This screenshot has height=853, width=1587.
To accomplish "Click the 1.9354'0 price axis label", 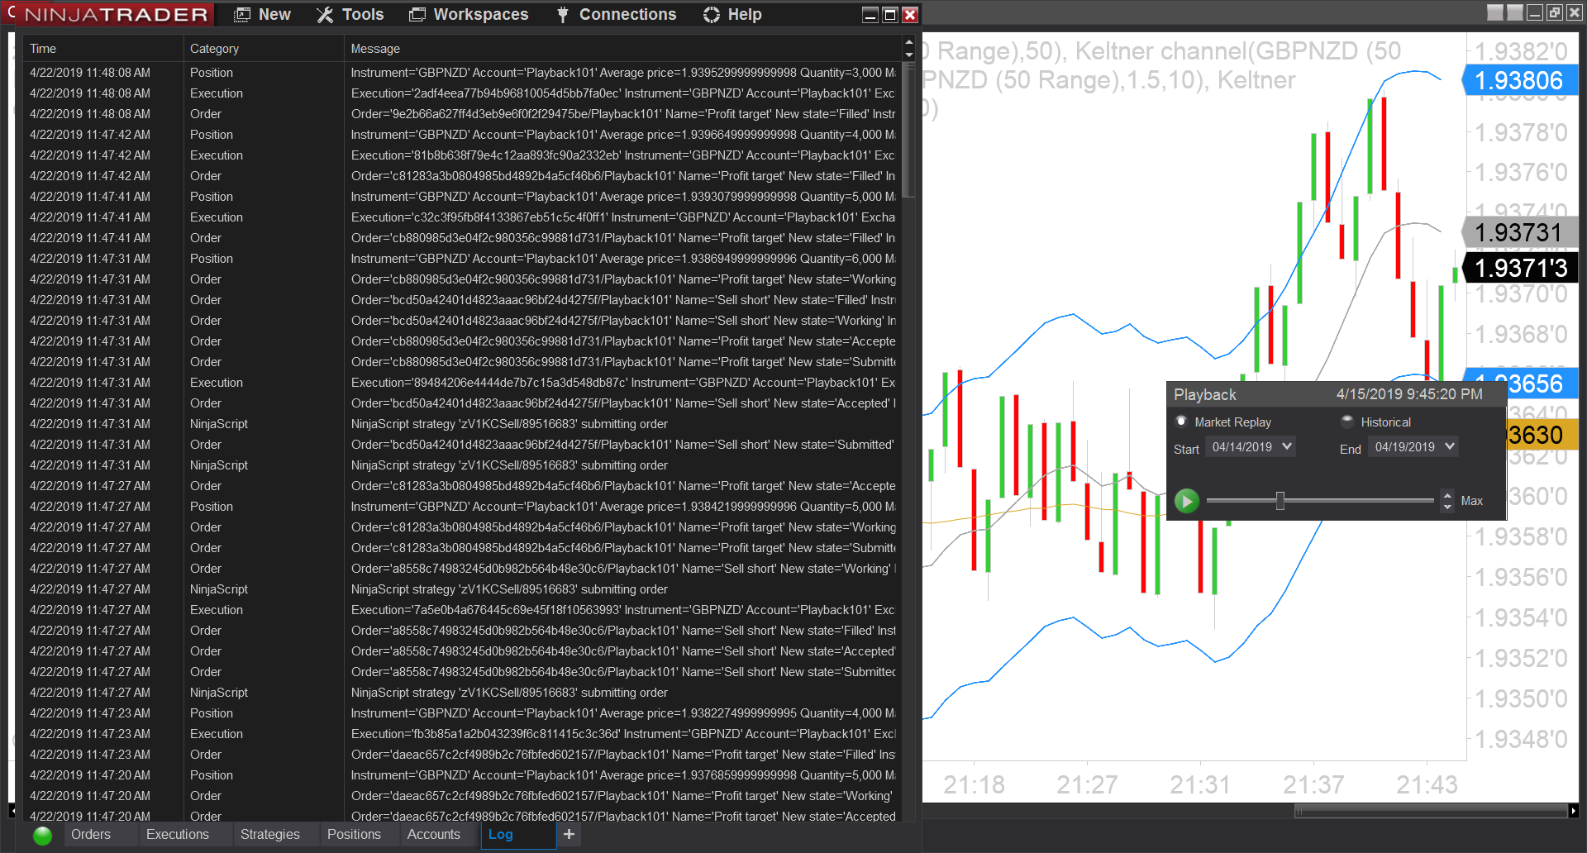I will tap(1521, 617).
